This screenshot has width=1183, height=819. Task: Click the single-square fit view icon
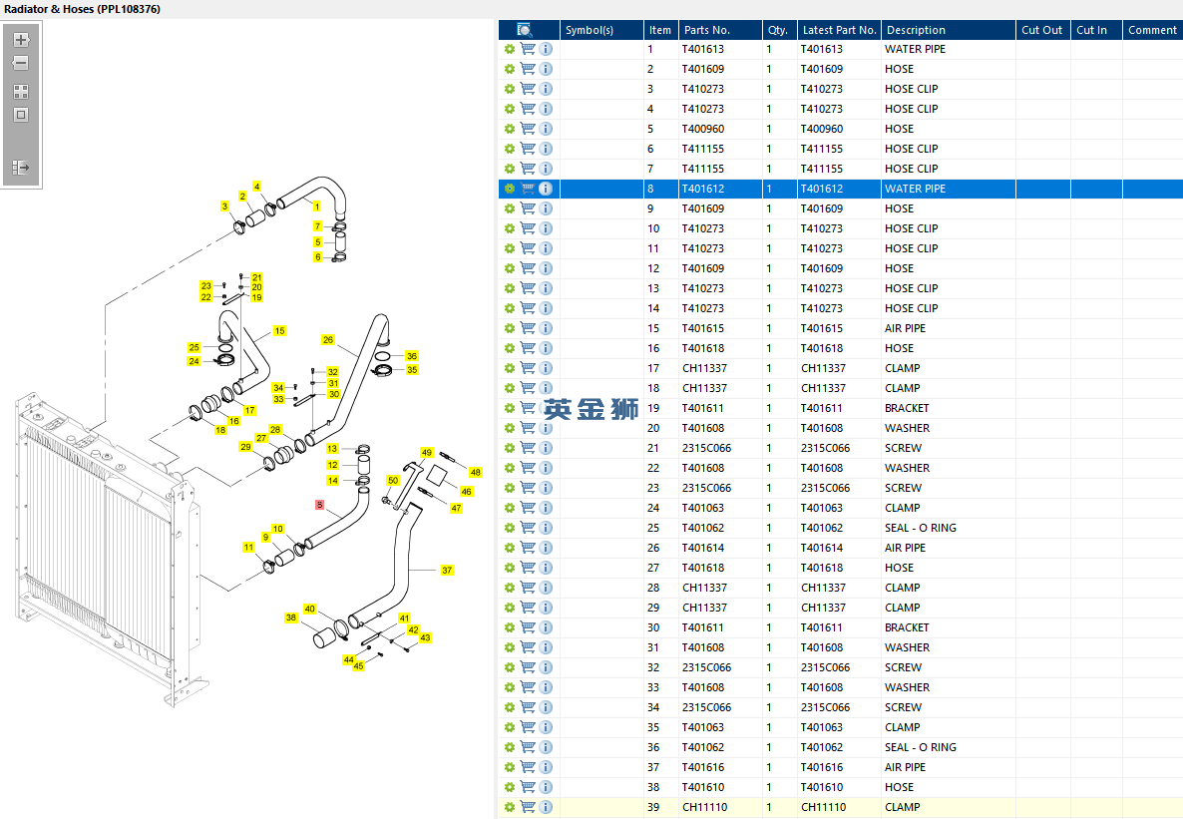coord(21,115)
